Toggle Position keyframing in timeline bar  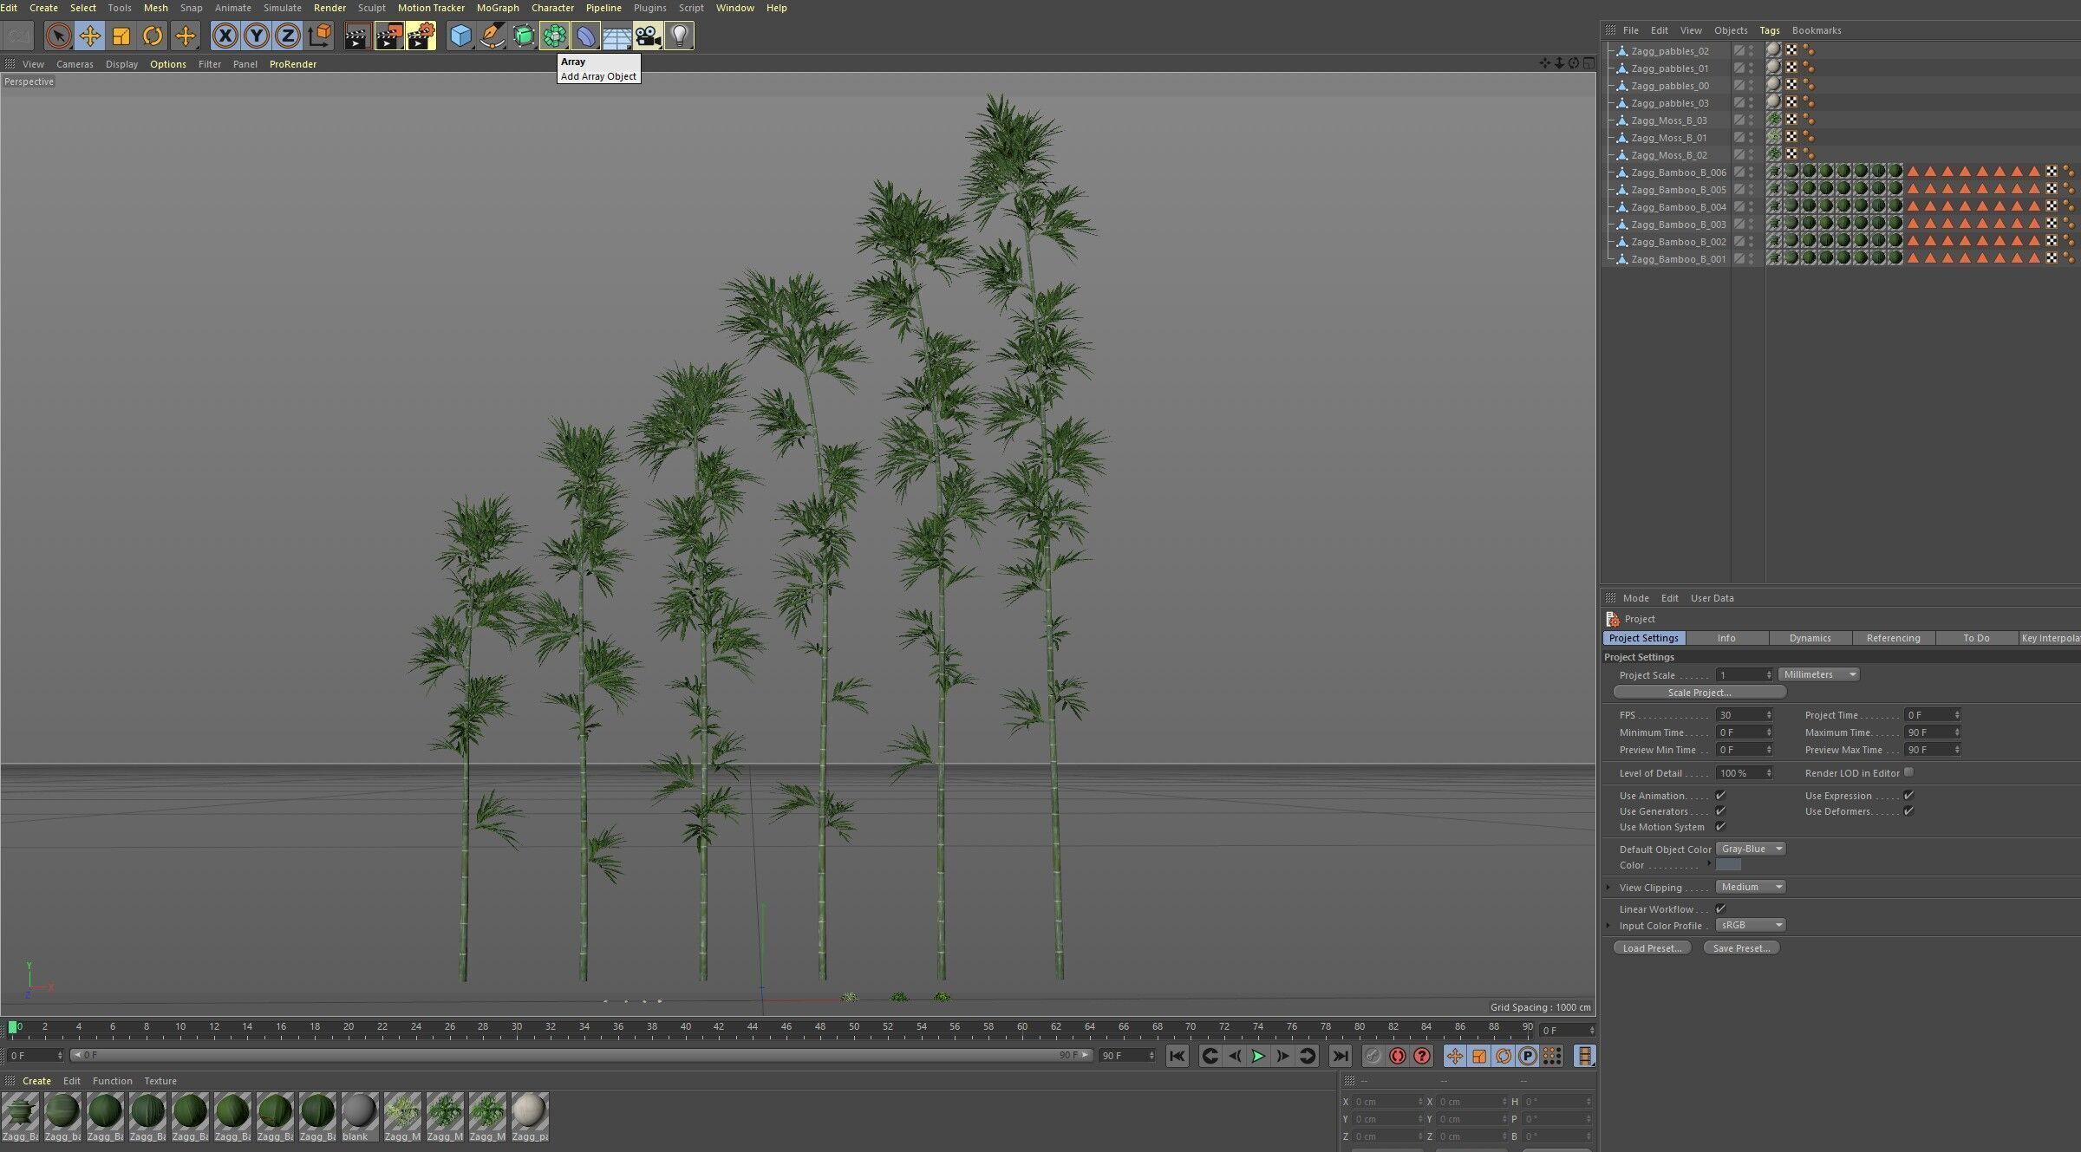click(1455, 1055)
